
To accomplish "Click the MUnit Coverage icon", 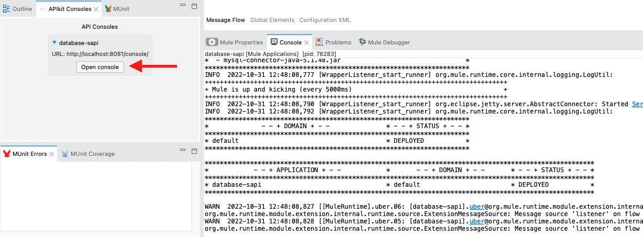I will [x=65, y=154].
